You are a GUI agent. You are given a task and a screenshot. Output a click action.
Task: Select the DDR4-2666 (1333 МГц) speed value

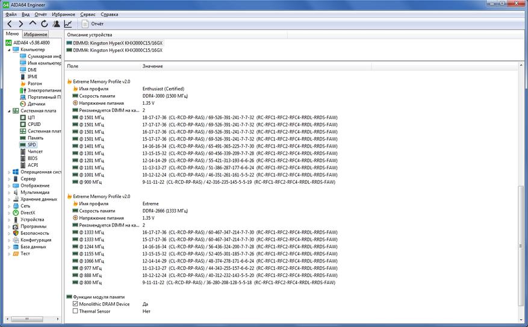point(165,211)
